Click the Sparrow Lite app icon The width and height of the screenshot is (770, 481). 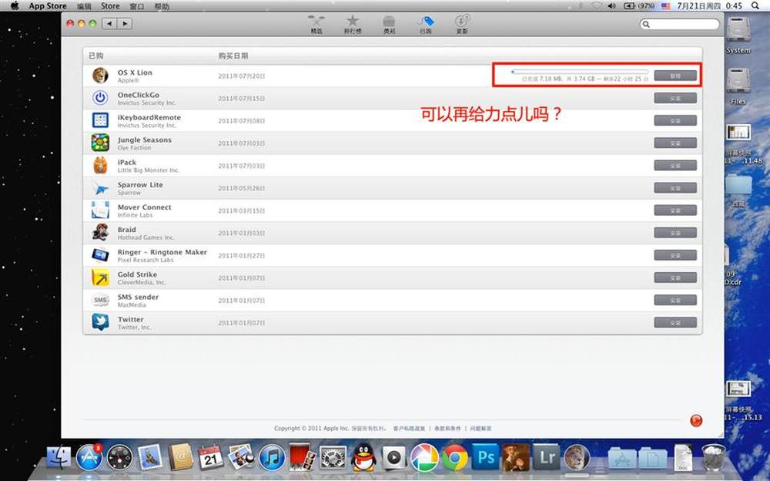[x=100, y=188]
